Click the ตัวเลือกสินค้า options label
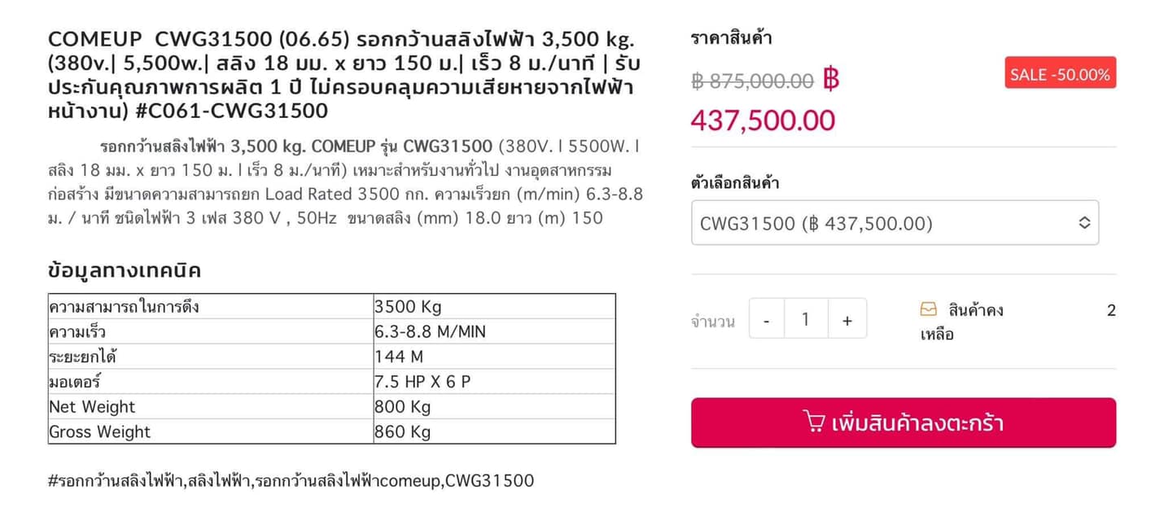Image resolution: width=1164 pixels, height=521 pixels. (x=735, y=182)
